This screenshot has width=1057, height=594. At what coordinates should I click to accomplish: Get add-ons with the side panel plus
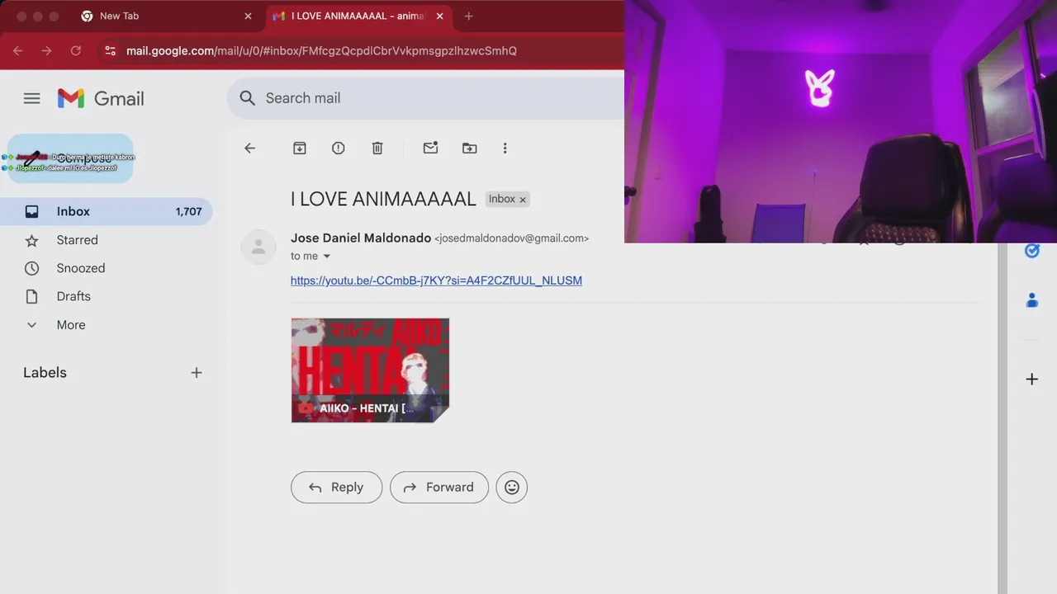1032,379
